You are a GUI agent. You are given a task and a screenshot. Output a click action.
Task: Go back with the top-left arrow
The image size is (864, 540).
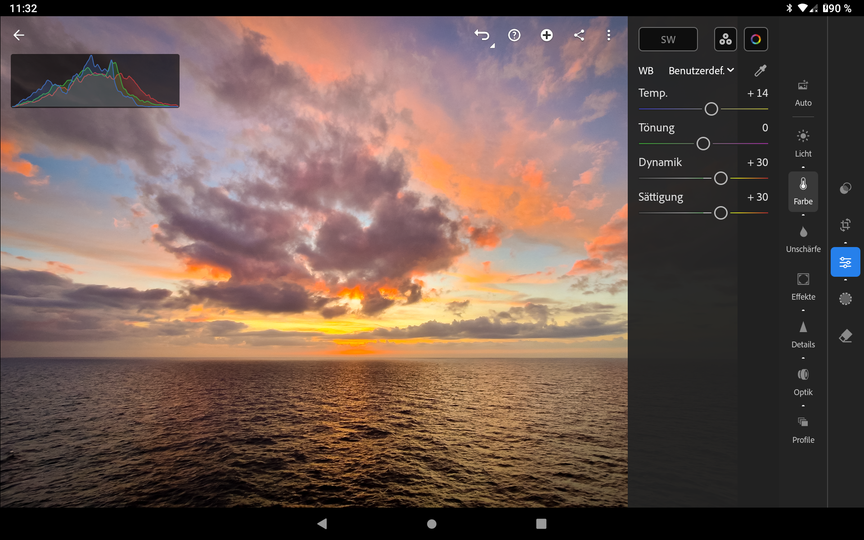click(19, 35)
